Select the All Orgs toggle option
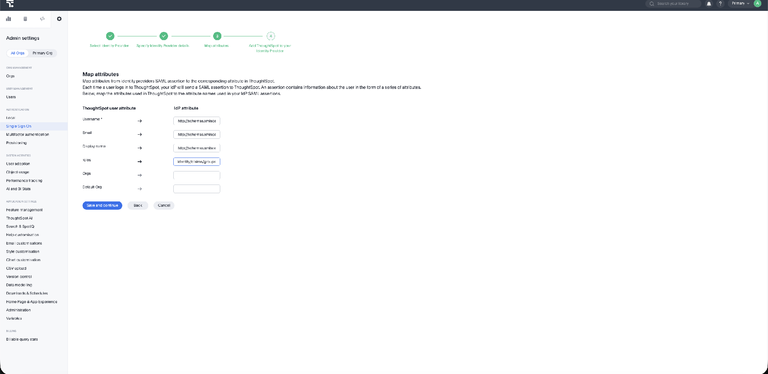 (x=18, y=53)
